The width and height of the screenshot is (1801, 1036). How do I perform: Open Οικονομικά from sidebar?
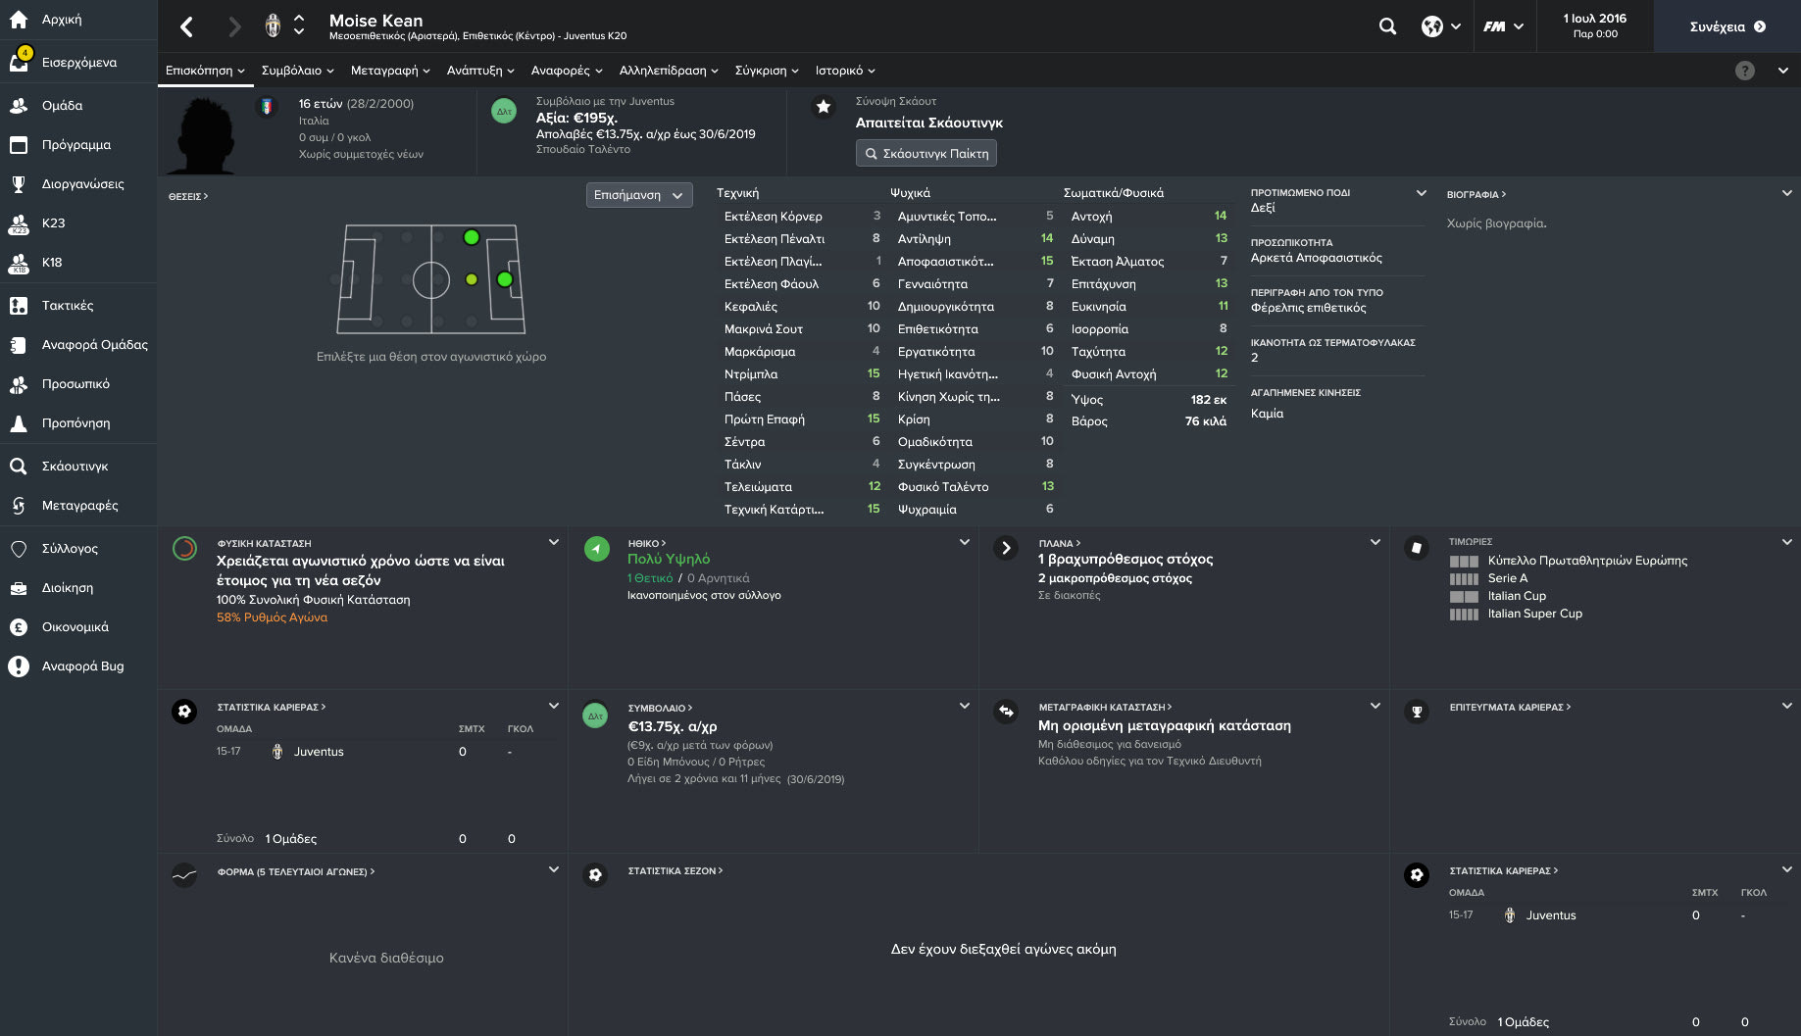[x=75, y=627]
